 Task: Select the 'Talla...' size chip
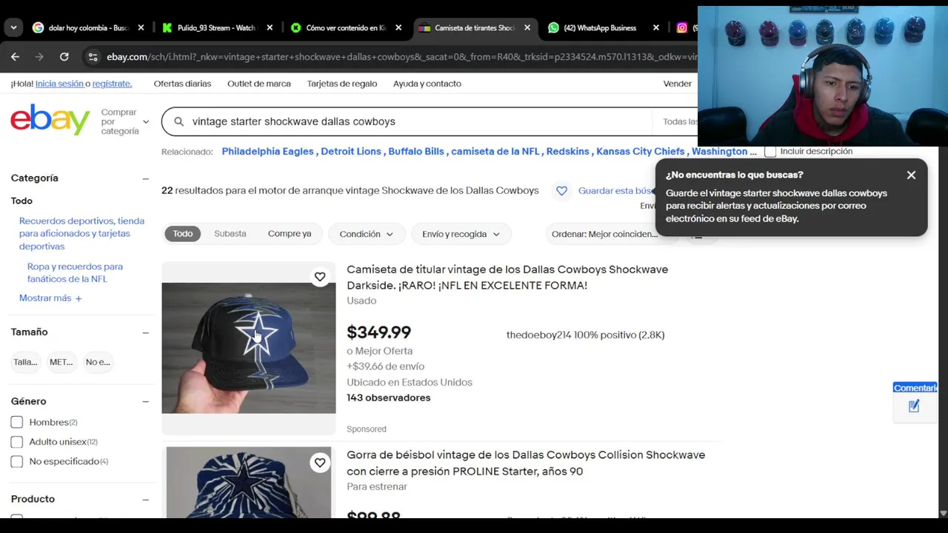(25, 362)
